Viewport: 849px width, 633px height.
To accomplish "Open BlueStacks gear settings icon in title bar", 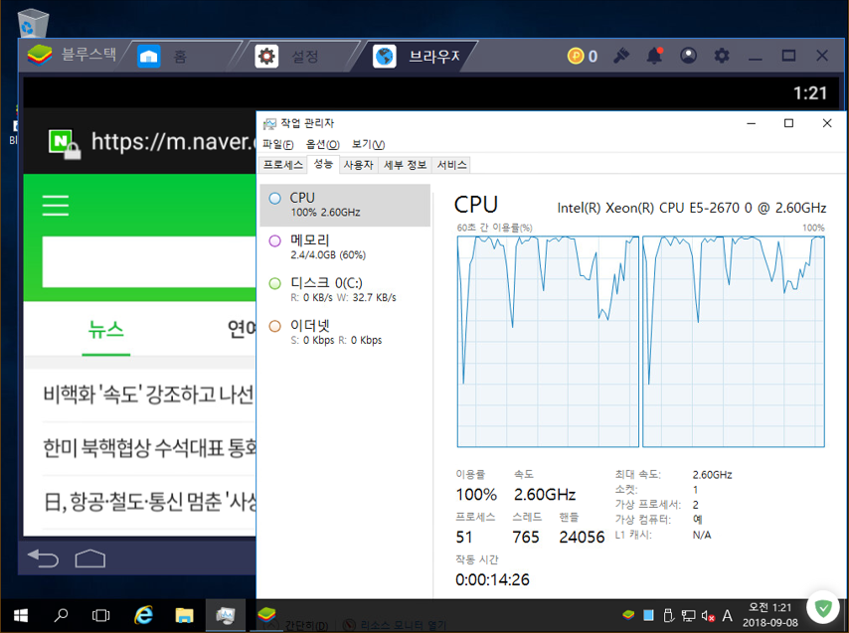I will 721,56.
